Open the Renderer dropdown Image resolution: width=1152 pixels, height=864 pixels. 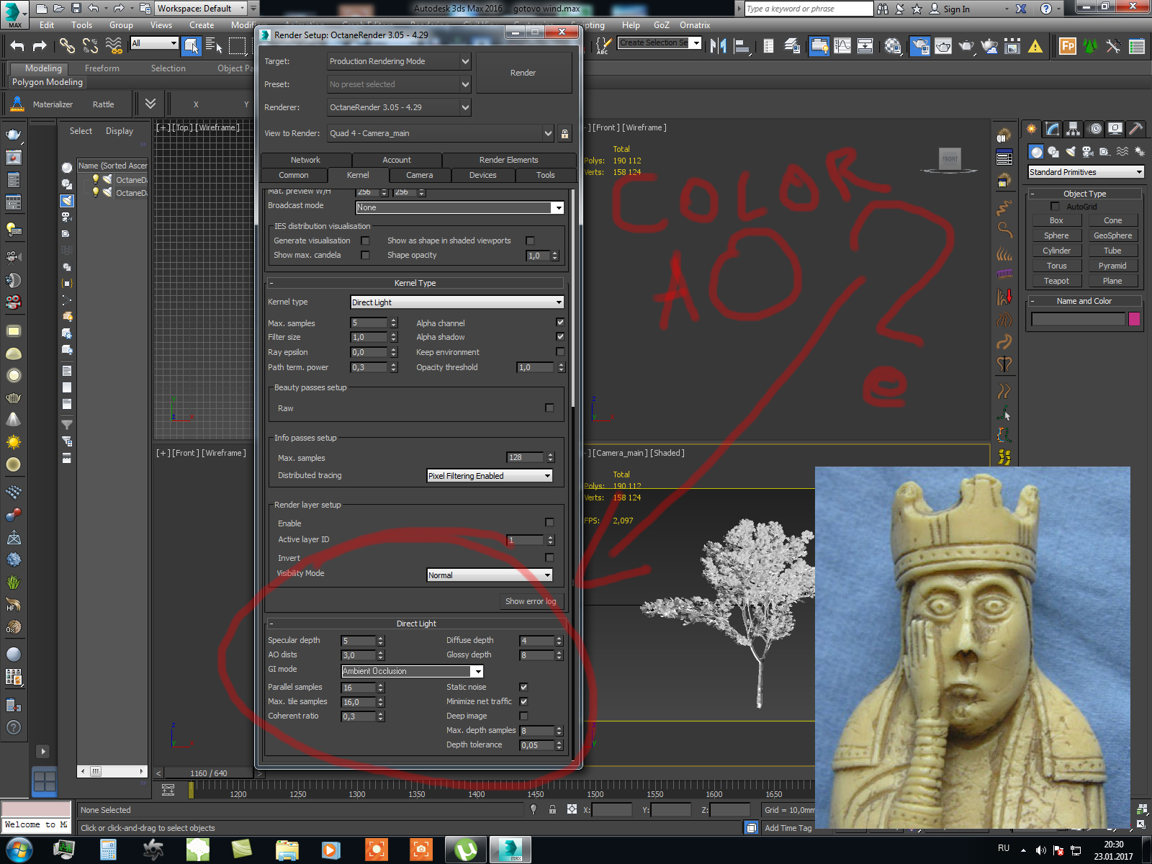click(x=399, y=107)
